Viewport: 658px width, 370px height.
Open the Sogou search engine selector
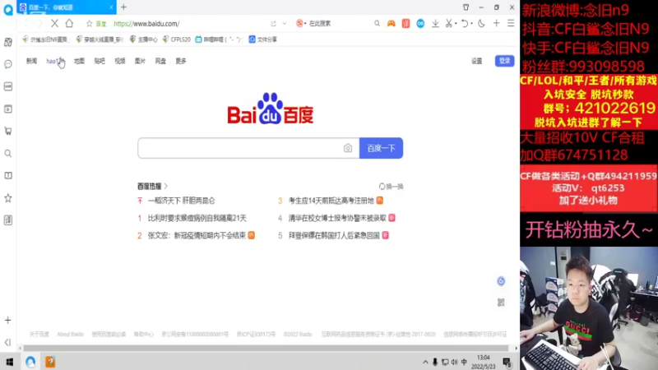click(x=301, y=24)
